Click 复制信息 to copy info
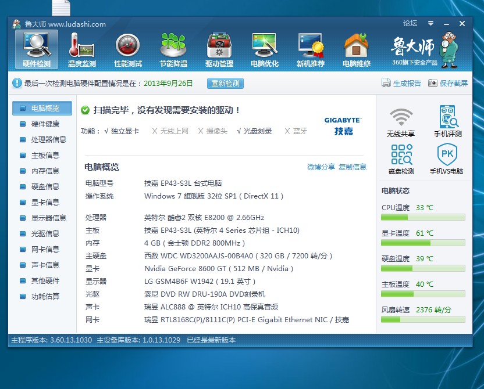 click(353, 167)
